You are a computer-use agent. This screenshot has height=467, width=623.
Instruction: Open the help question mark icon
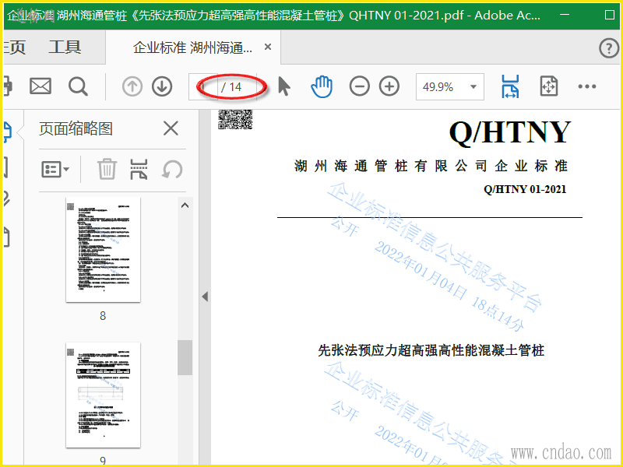[x=608, y=48]
